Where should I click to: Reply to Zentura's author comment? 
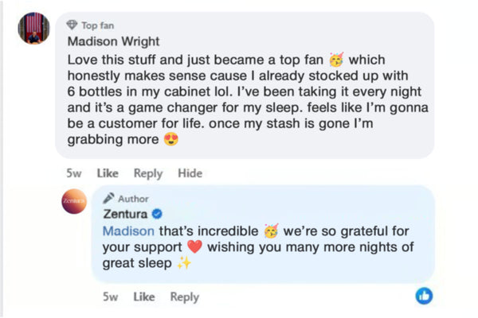(184, 297)
